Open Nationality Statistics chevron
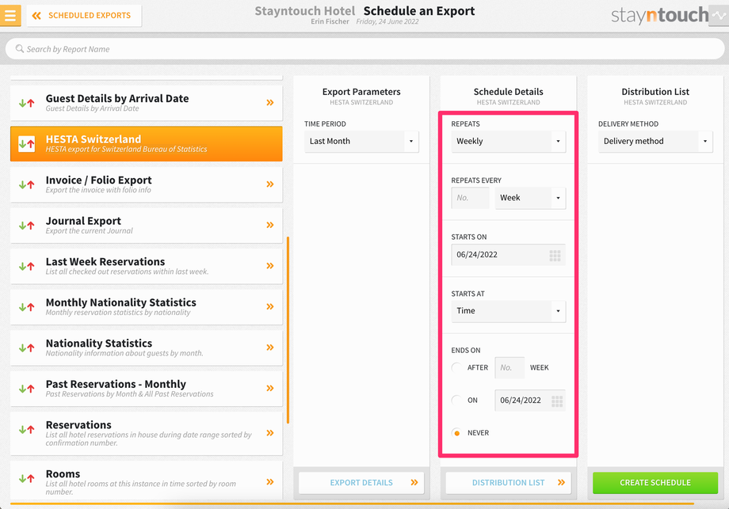This screenshot has height=509, width=729. (270, 348)
